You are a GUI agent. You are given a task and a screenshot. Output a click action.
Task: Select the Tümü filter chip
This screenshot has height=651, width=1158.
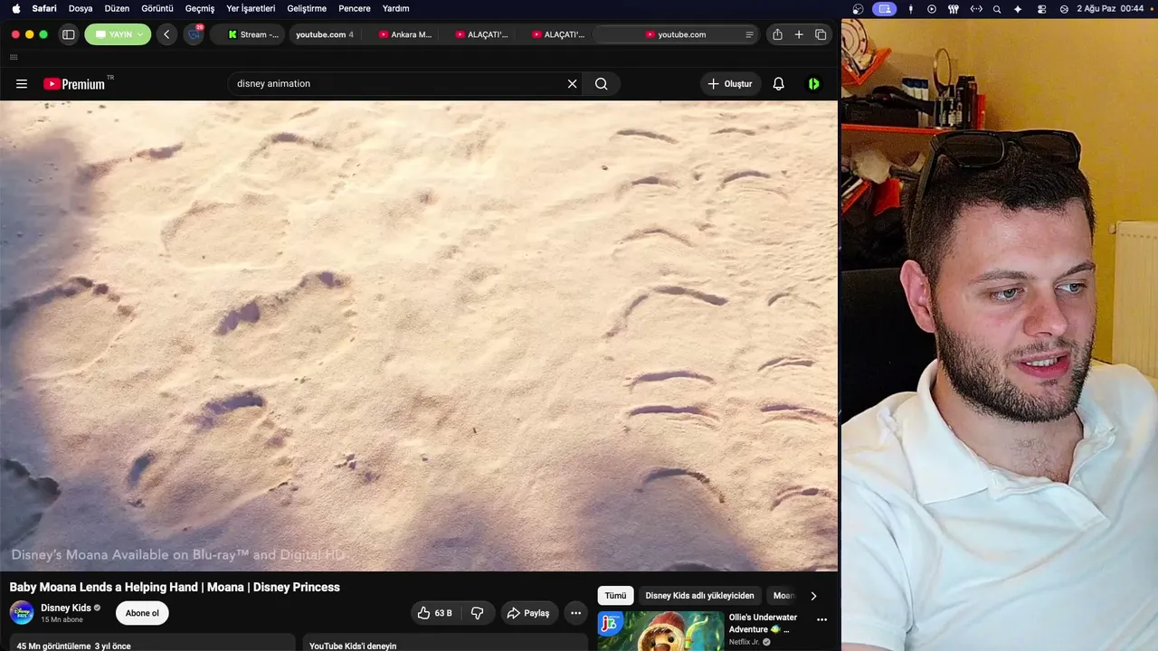[615, 596]
